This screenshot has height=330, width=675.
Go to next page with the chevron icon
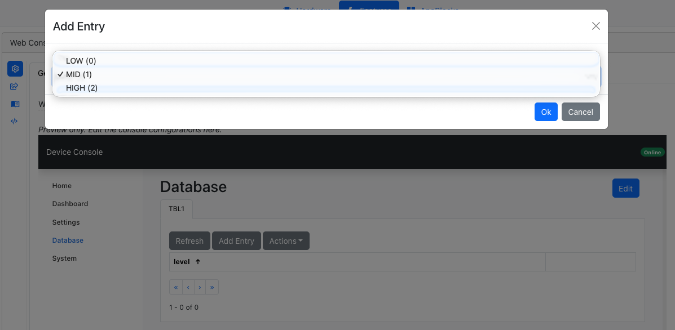200,287
